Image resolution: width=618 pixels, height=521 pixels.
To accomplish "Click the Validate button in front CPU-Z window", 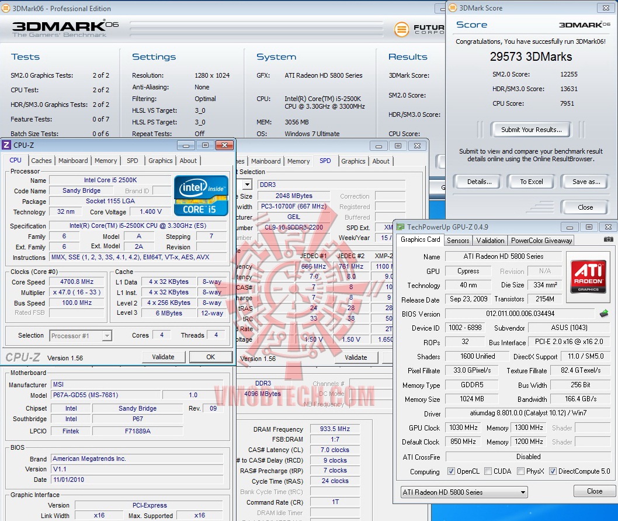I will (163, 357).
